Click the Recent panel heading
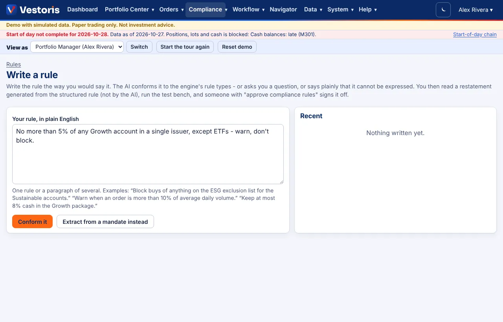The width and height of the screenshot is (503, 322). (x=311, y=116)
